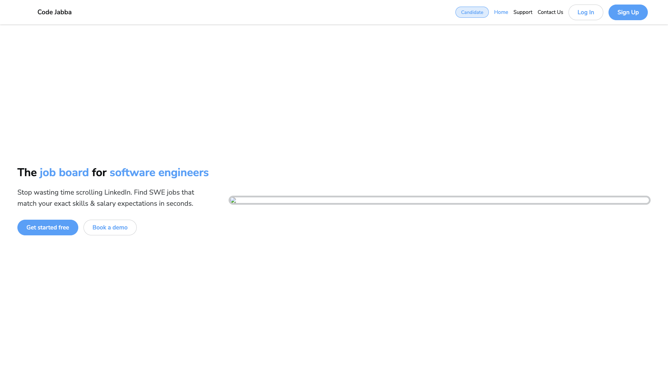Toggle the Candidate mode badge
Viewport: 668px width, 376px height.
[472, 12]
